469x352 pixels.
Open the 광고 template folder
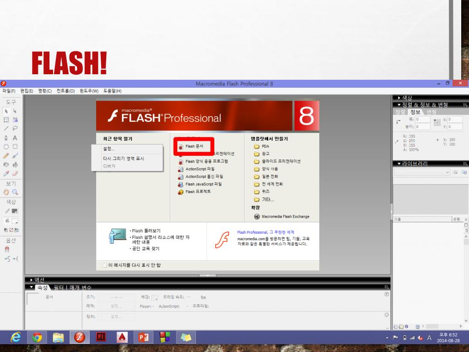[x=262, y=154]
